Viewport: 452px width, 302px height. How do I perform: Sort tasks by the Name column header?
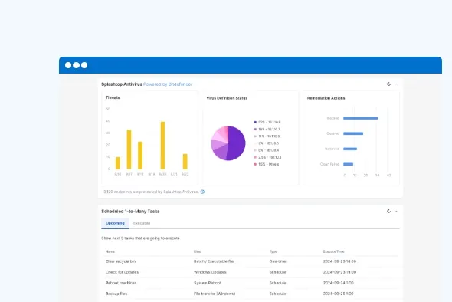coord(110,251)
